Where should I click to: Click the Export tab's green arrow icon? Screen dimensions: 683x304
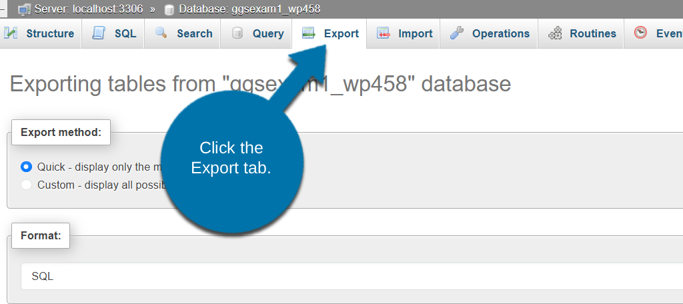point(309,33)
